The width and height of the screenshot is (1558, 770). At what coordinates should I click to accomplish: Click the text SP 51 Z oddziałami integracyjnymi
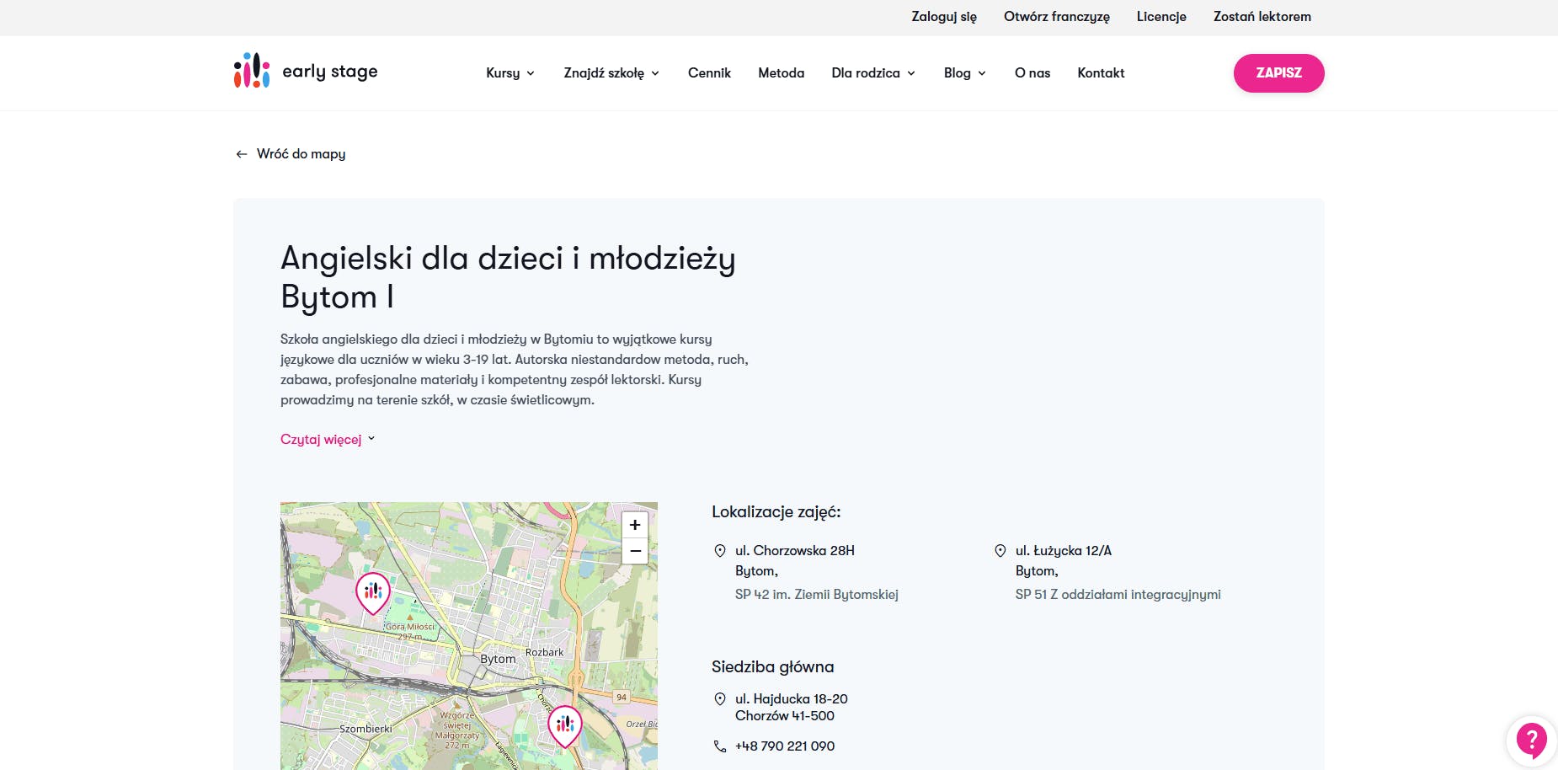coord(1118,595)
